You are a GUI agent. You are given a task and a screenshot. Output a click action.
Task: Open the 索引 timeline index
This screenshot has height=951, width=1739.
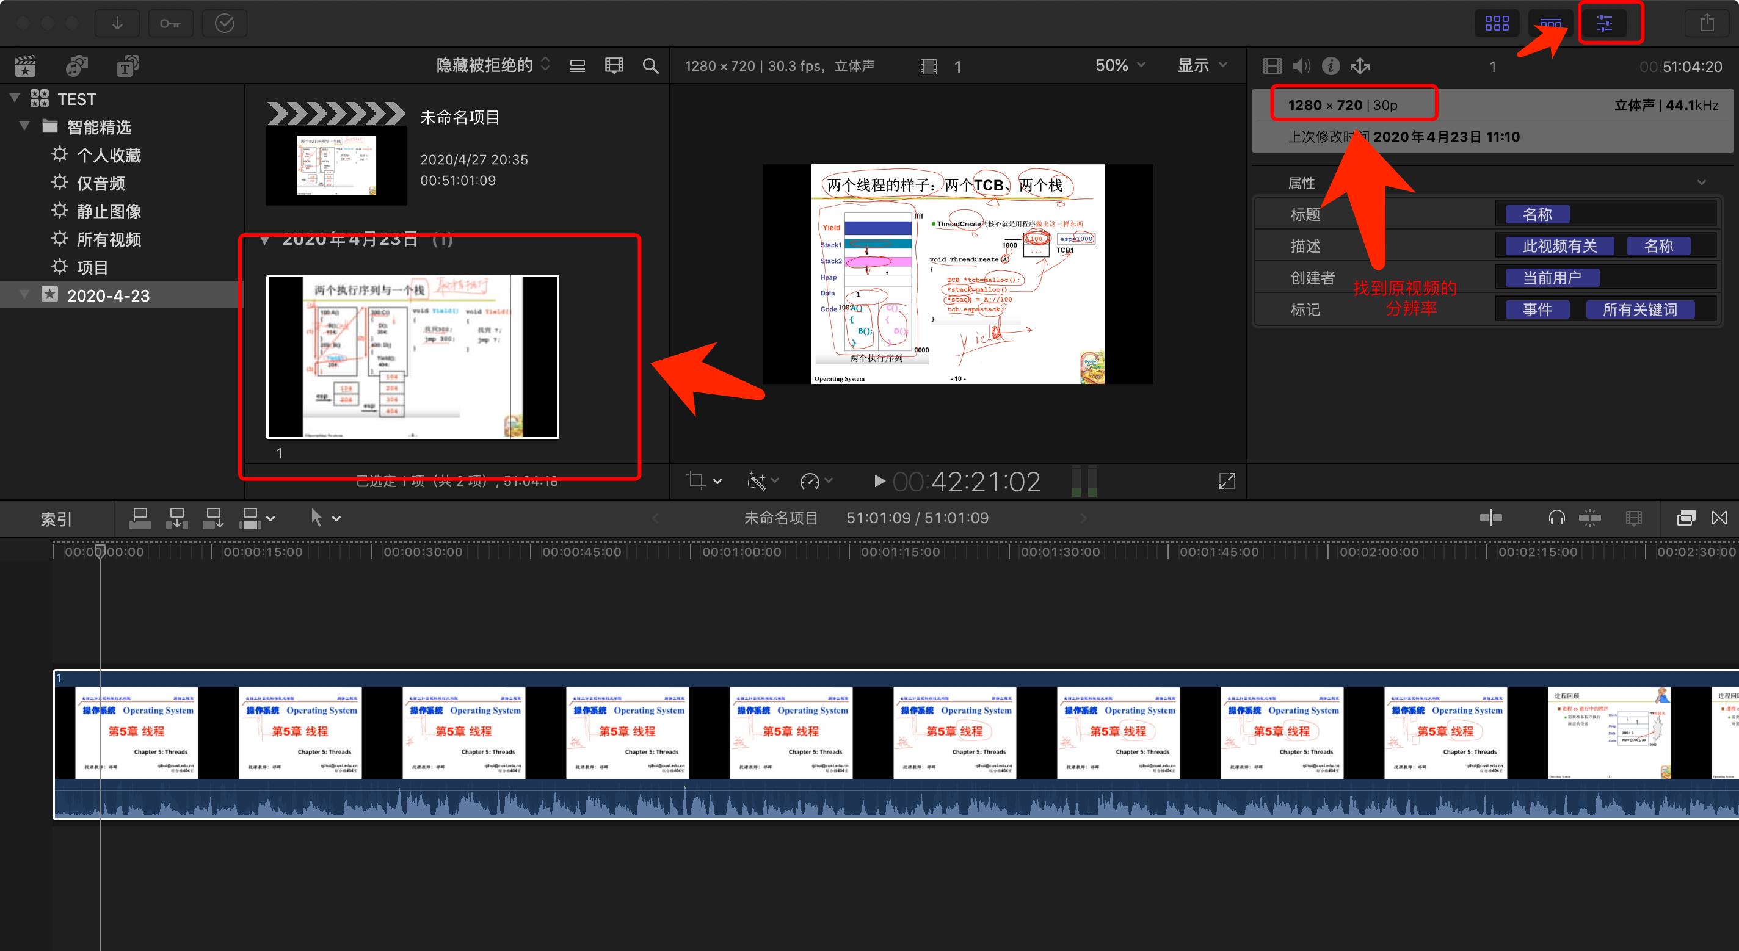pyautogui.click(x=56, y=518)
